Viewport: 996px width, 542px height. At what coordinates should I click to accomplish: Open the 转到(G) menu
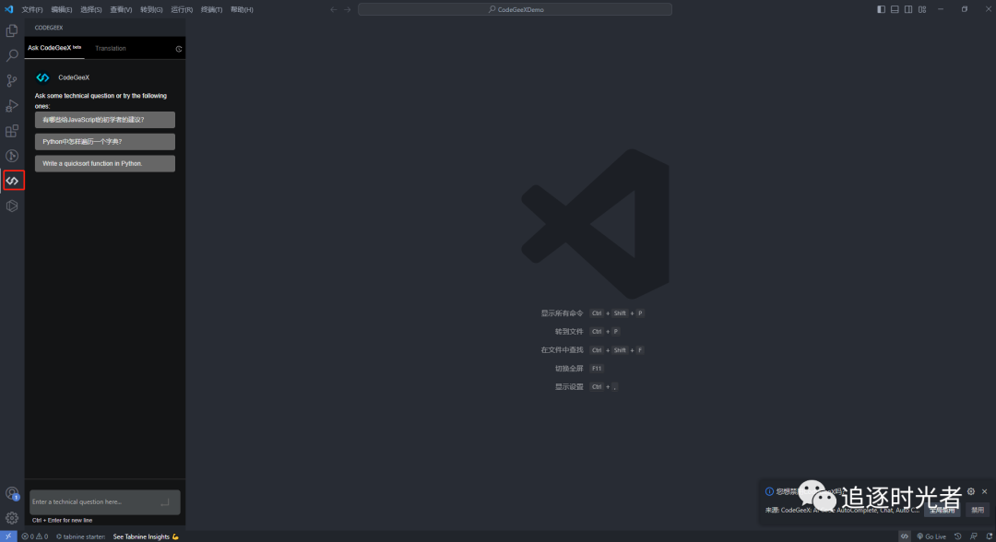[151, 9]
